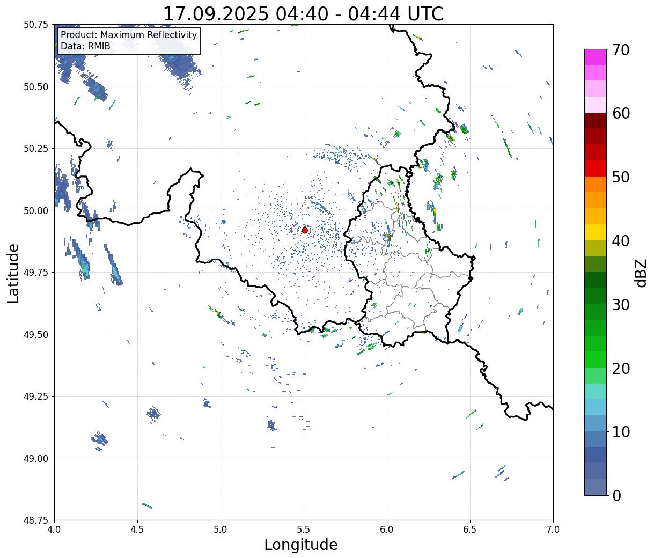The height and width of the screenshot is (558, 654).
Task: Click the plot title timestamp text
Action: click(x=303, y=14)
